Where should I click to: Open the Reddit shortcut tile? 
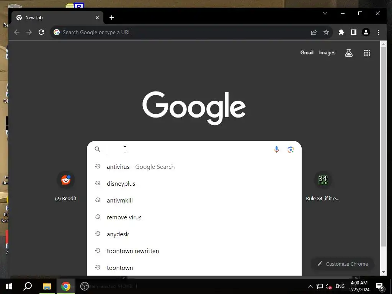pyautogui.click(x=66, y=186)
